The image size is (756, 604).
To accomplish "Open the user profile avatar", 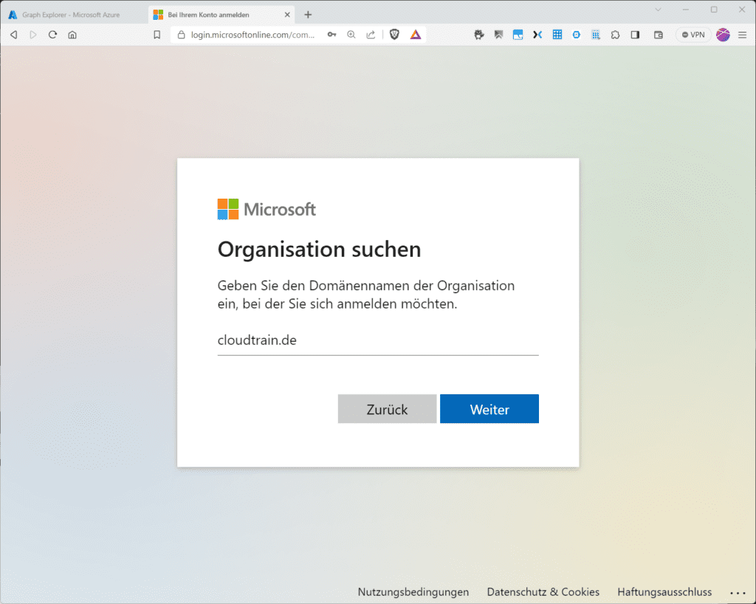I will 723,35.
